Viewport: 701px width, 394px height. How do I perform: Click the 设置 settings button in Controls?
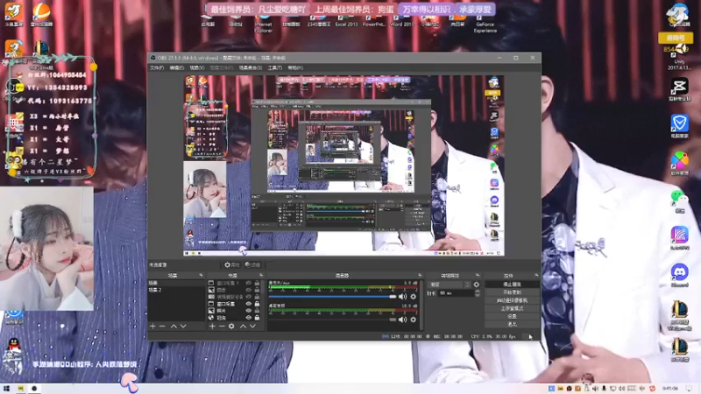[x=512, y=316]
